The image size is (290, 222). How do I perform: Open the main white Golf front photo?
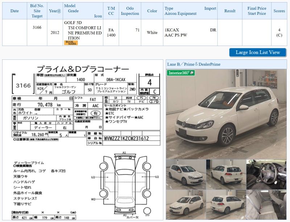click(x=226, y=114)
